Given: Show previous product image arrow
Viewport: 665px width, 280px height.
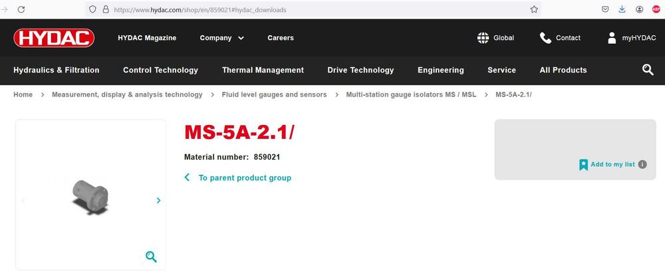Looking at the screenshot, I should point(23,200).
